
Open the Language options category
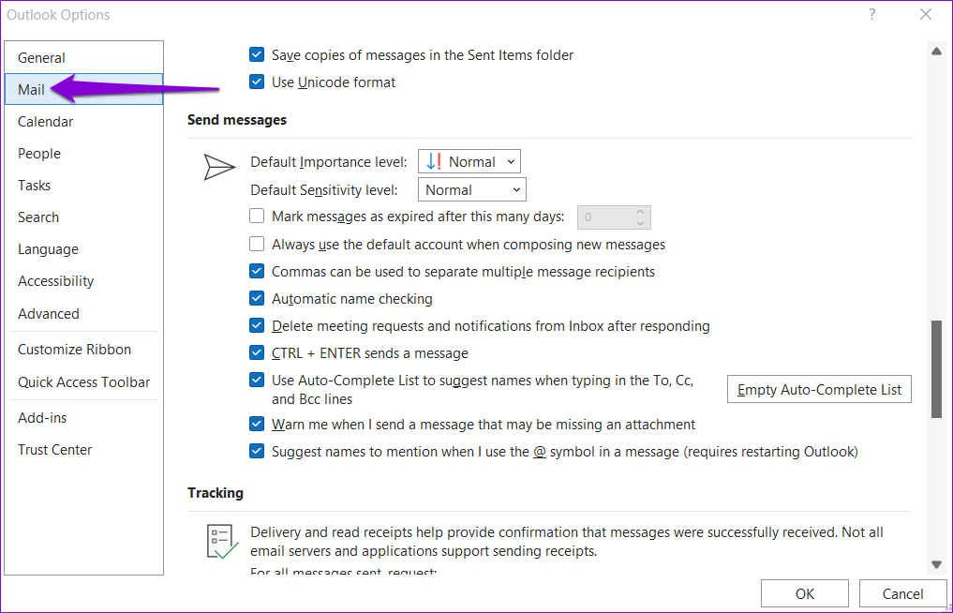point(84,249)
